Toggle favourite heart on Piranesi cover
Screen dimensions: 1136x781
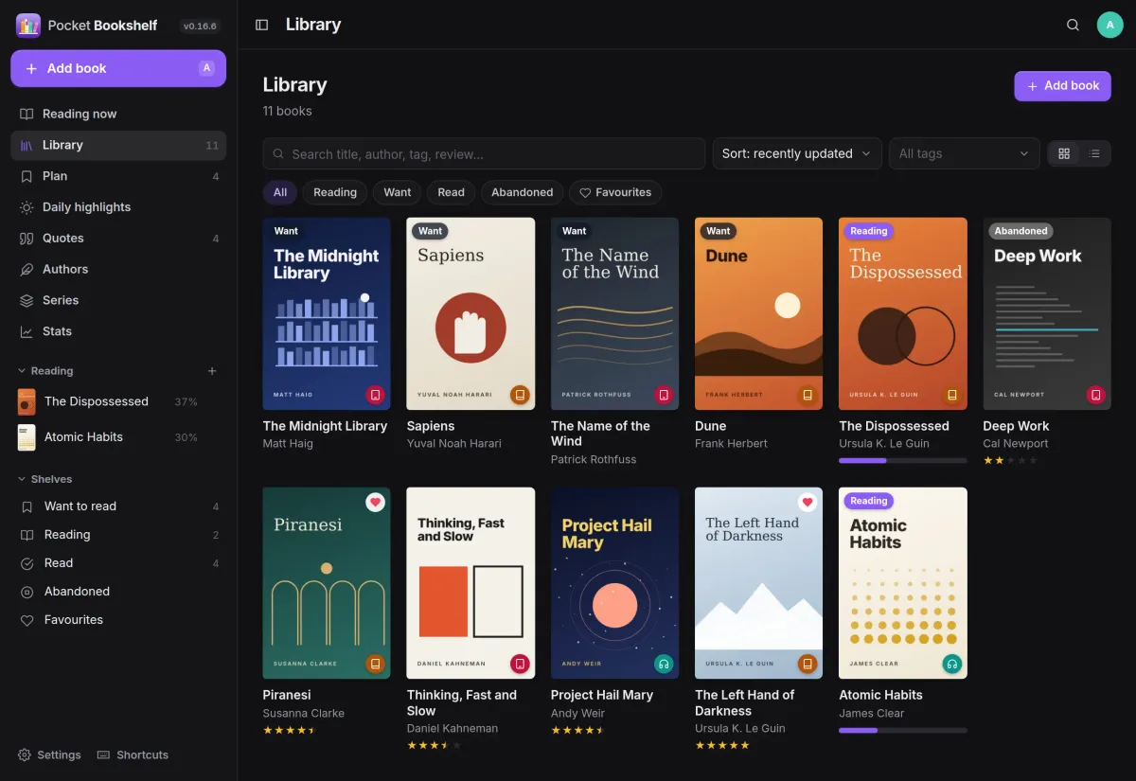pyautogui.click(x=376, y=503)
